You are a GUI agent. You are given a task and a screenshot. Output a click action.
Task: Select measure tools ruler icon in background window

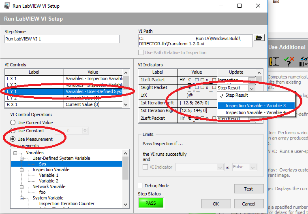274,61
